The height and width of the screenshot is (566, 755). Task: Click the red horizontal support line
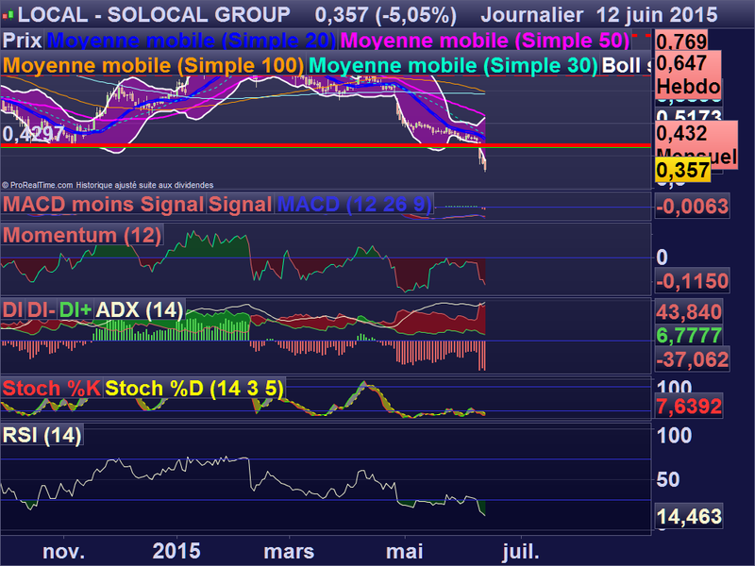click(326, 145)
